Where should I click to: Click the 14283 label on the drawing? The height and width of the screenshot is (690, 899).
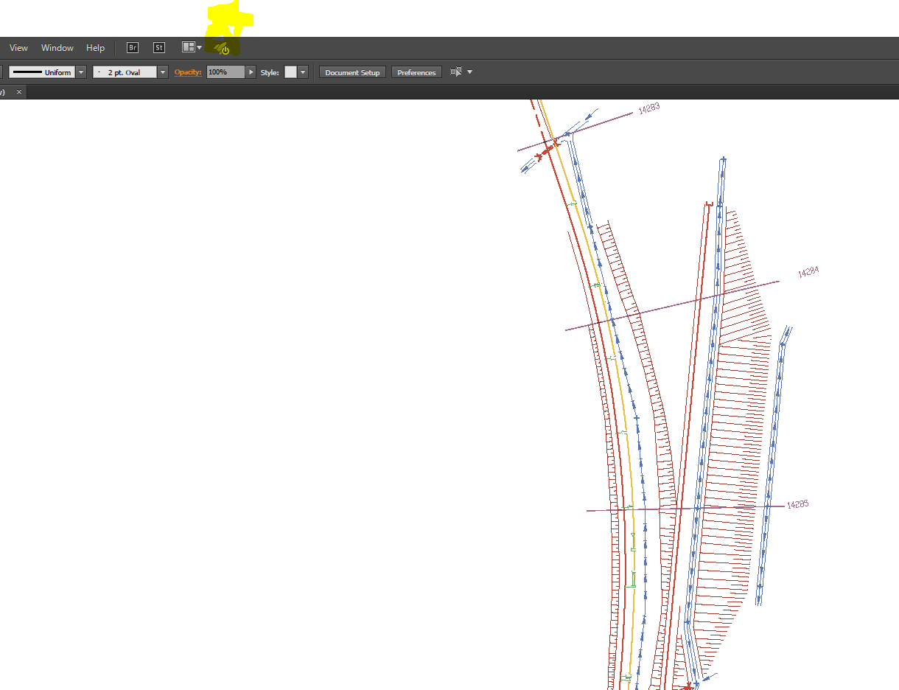coord(648,108)
